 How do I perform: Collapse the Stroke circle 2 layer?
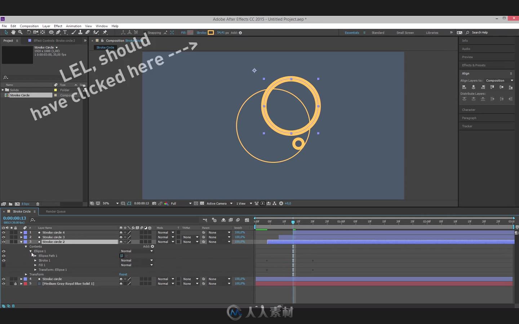pyautogui.click(x=21, y=242)
